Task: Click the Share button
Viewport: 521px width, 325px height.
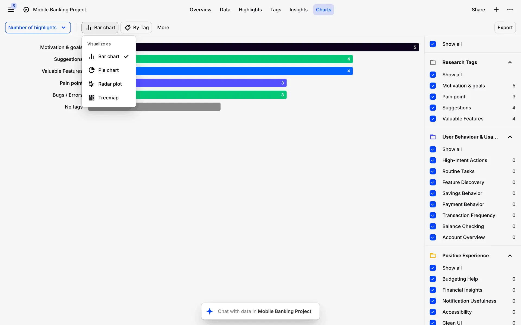Action: (x=478, y=10)
